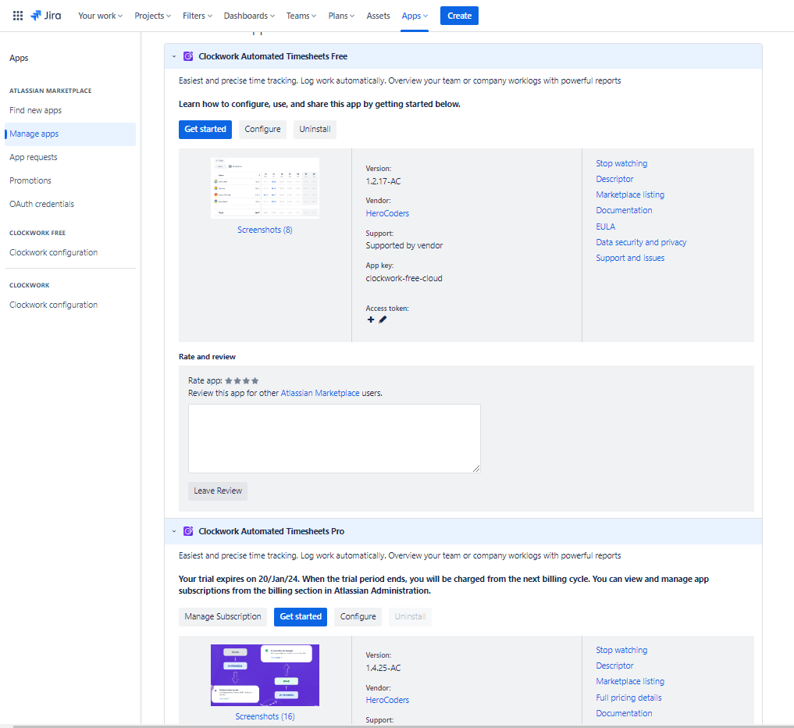Click Get started for Timesheets Free
This screenshot has height=728, width=794.
coord(205,129)
